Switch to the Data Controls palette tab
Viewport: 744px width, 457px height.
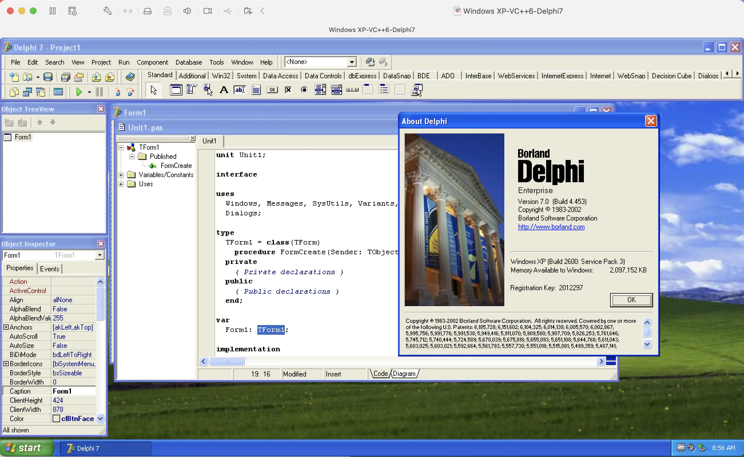(x=323, y=76)
